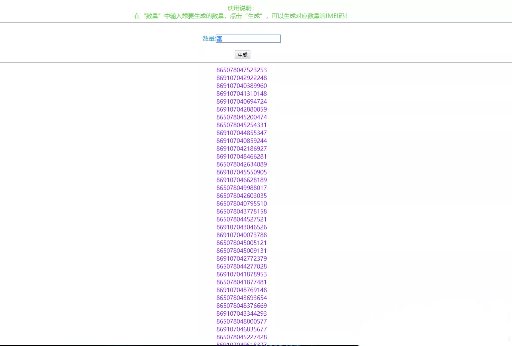Click IMEI number 865078048376669

click(x=241, y=306)
